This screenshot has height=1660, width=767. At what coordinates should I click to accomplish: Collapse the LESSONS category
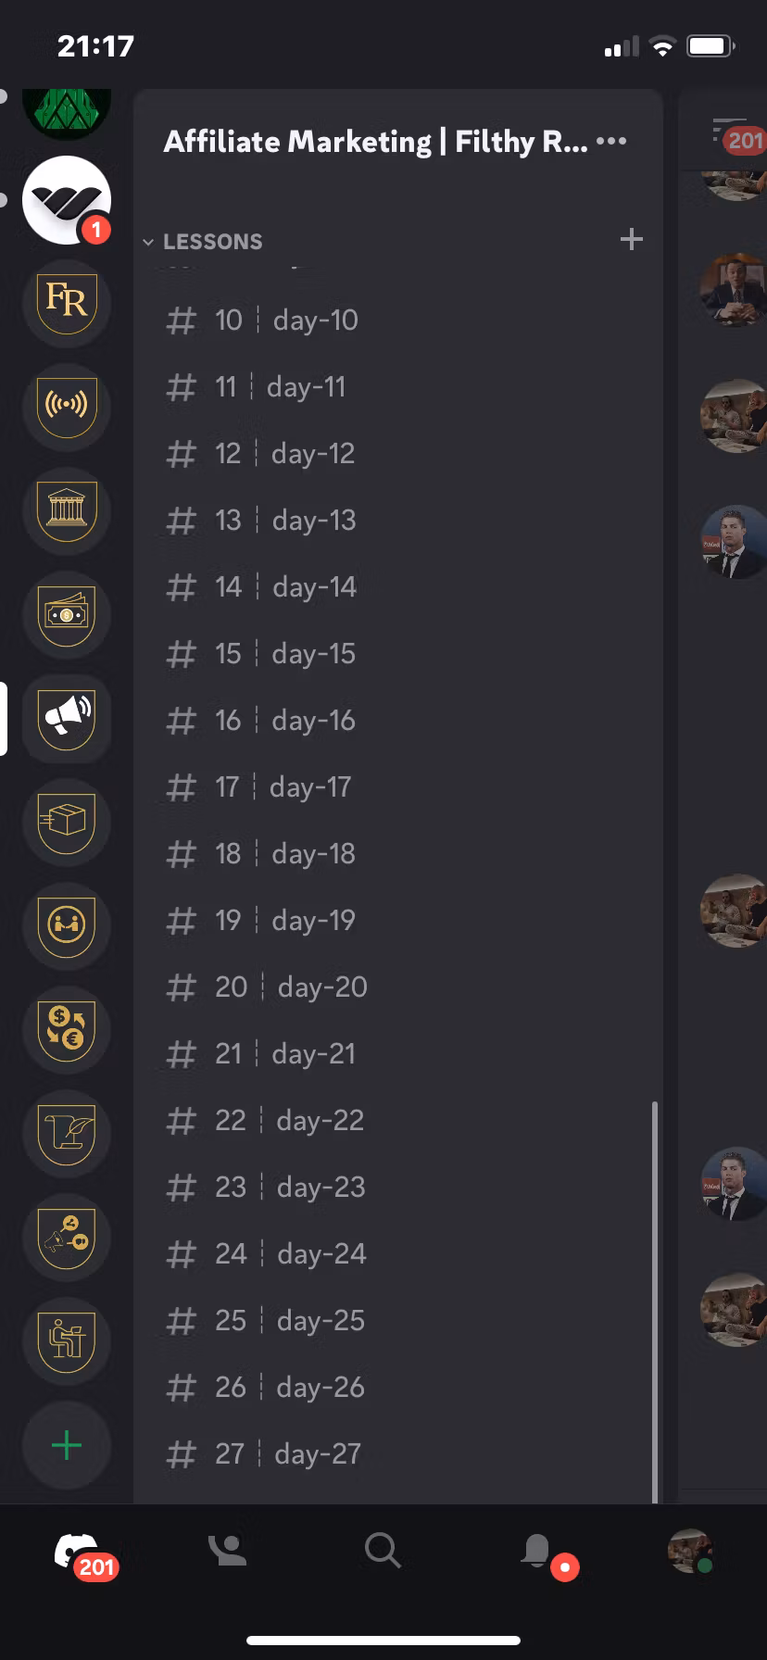pos(203,242)
